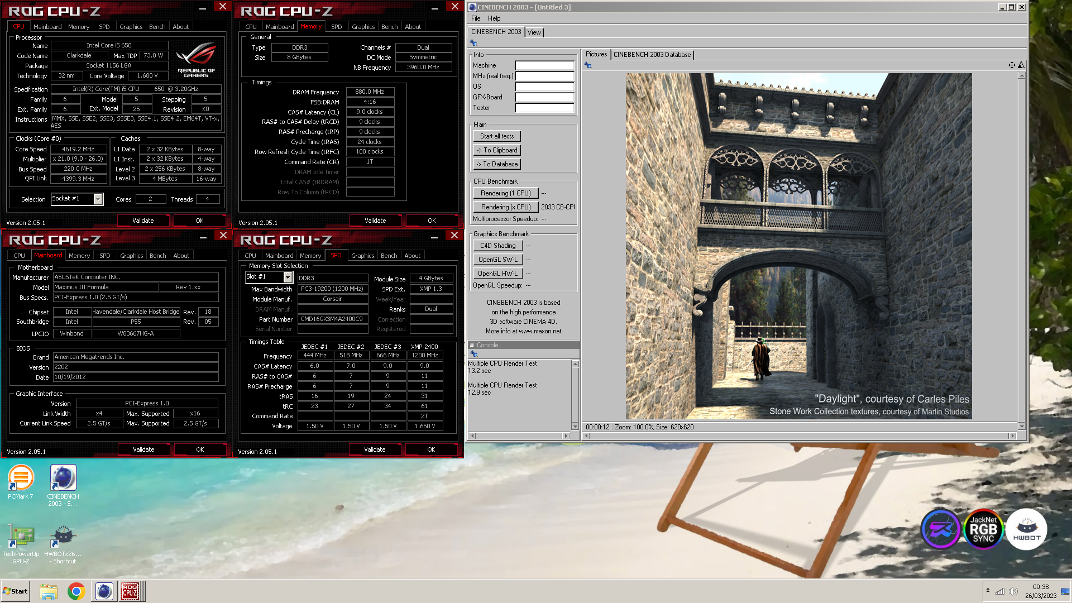Click Validate in CPU tab window
This screenshot has height=603, width=1072.
143,221
